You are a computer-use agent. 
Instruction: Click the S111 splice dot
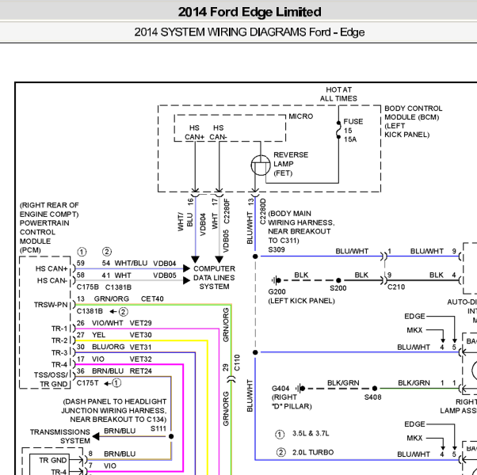[x=171, y=436]
